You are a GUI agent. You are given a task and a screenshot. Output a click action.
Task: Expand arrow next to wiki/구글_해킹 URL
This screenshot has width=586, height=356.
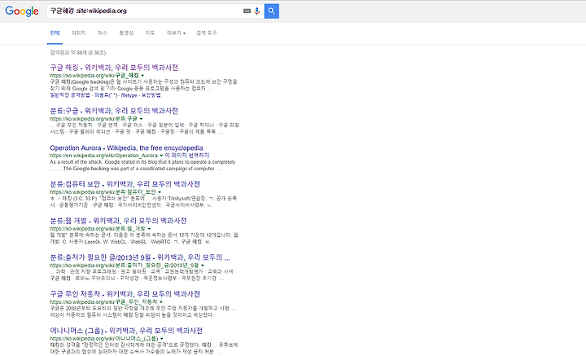tap(142, 76)
